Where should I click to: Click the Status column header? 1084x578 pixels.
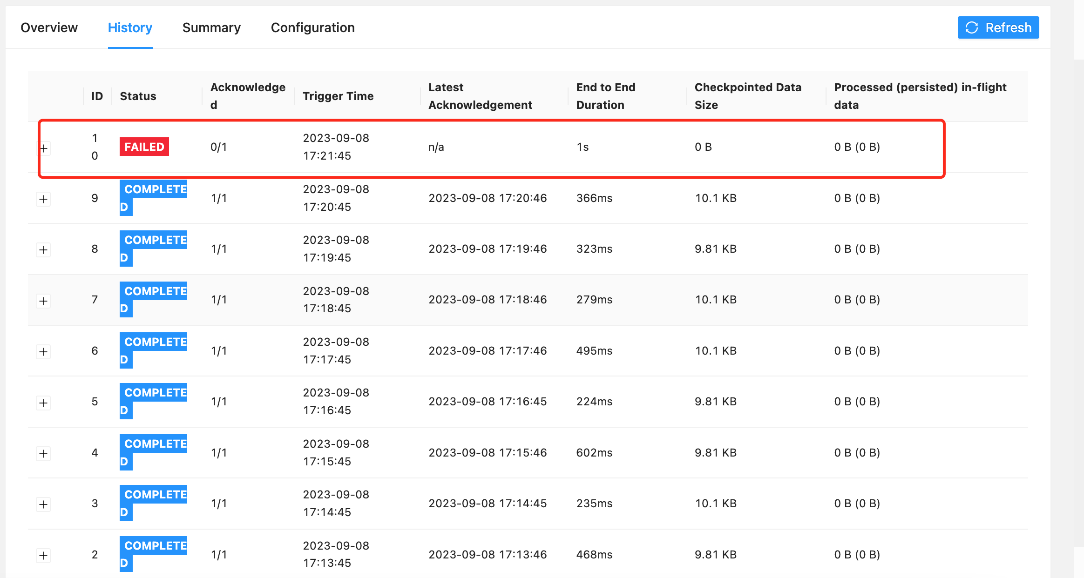[138, 96]
